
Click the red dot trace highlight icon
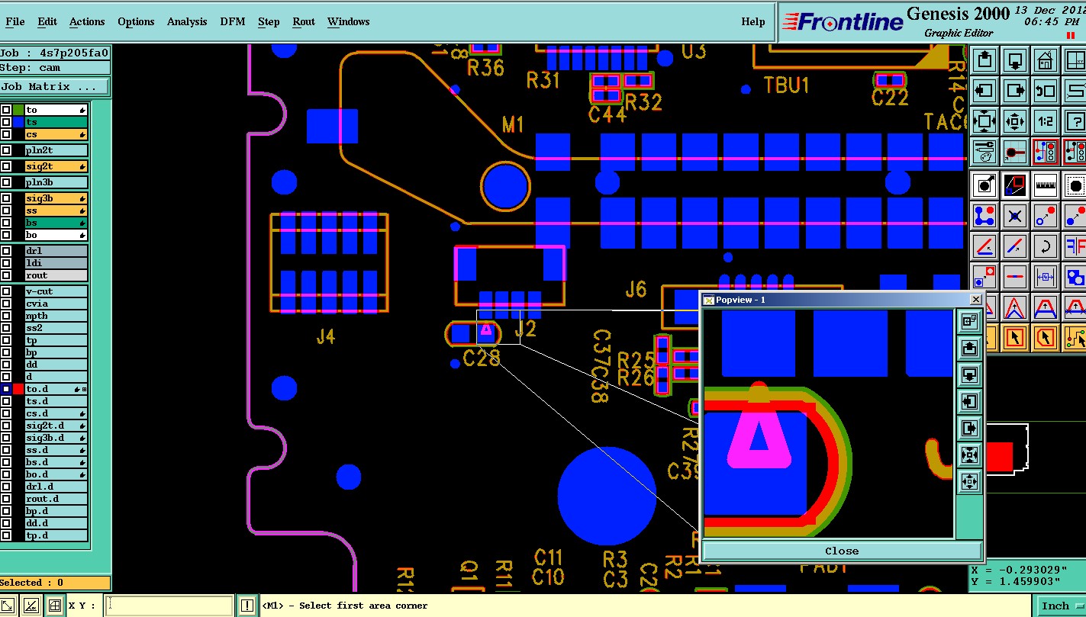pyautogui.click(x=1014, y=152)
